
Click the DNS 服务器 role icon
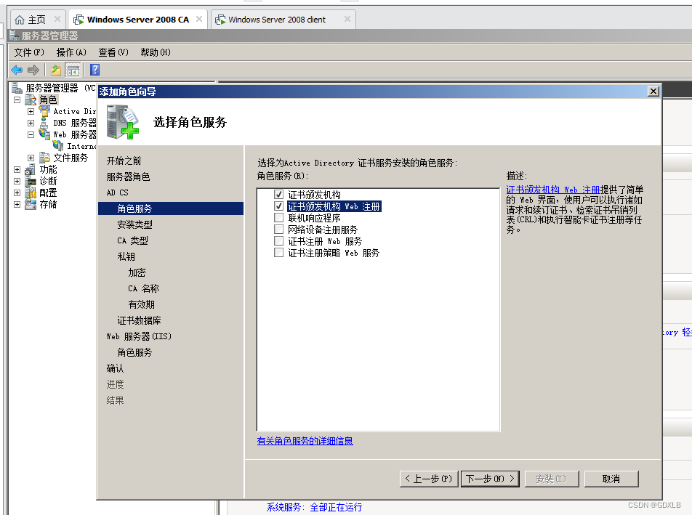[44, 123]
